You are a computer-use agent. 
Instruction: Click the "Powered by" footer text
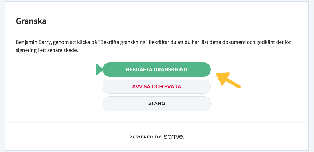click(145, 137)
